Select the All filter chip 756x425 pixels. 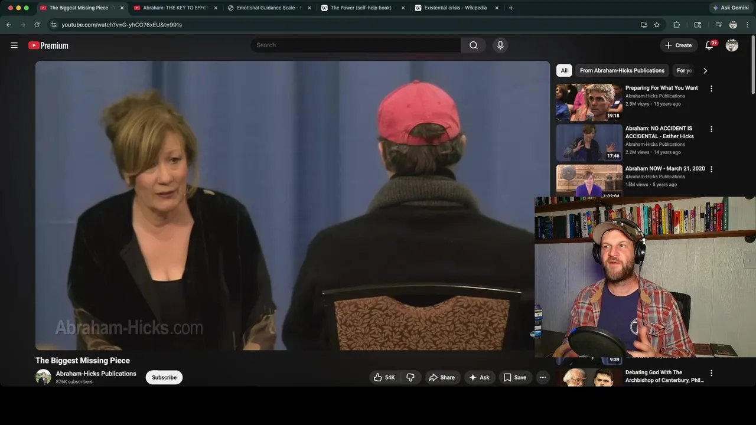pos(564,70)
